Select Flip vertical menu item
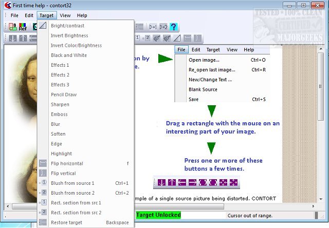This screenshot has width=329, height=228. (86, 173)
